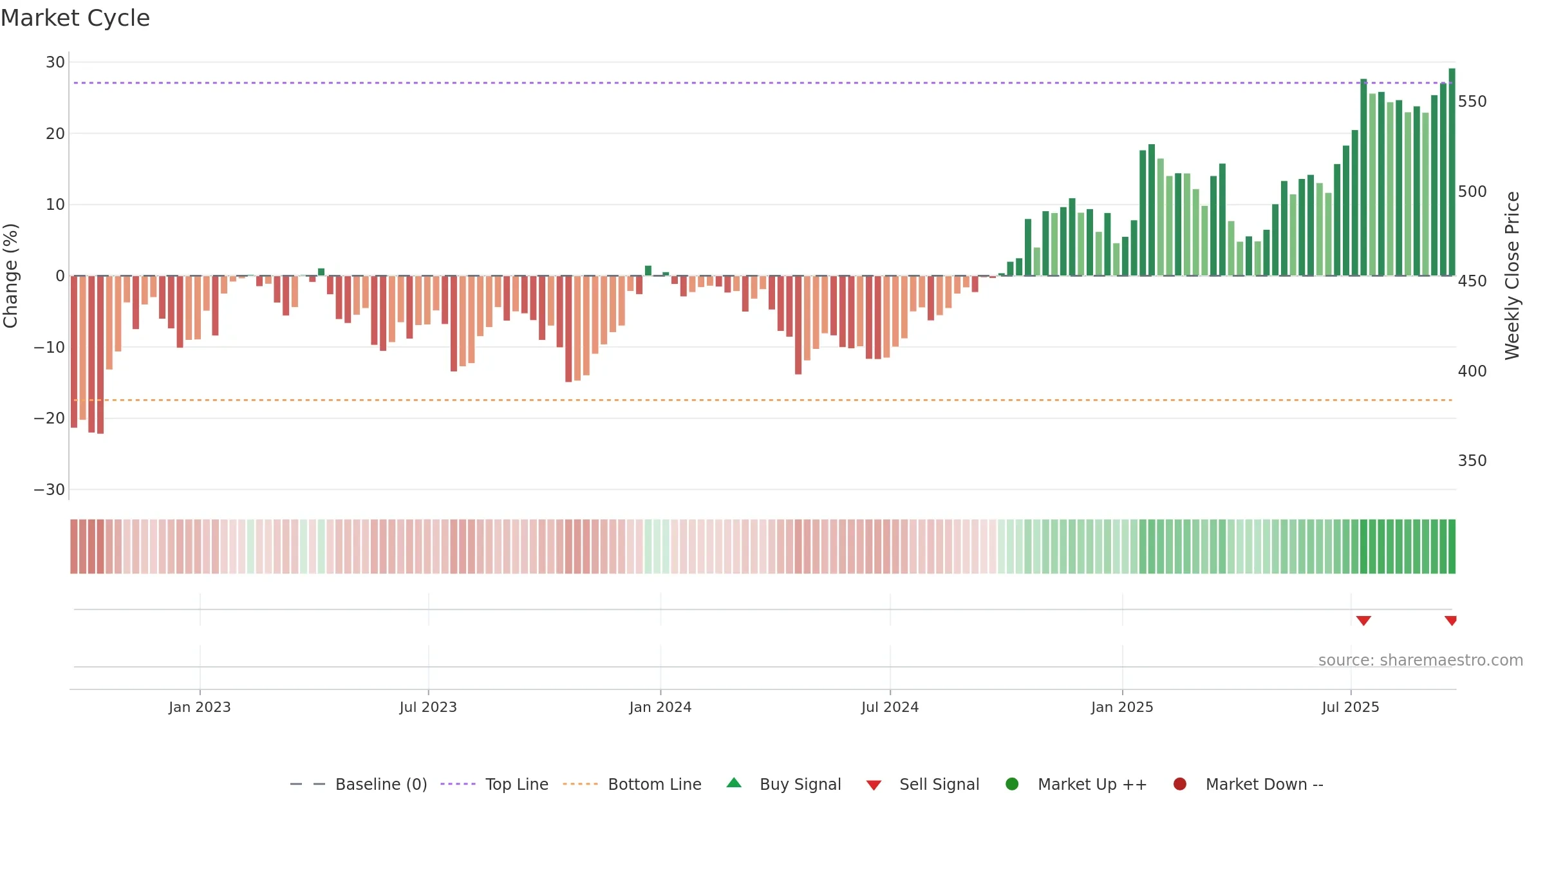Click the orange dotted bottom line on the chart
Image resolution: width=1545 pixels, height=869 pixels.
(763, 400)
